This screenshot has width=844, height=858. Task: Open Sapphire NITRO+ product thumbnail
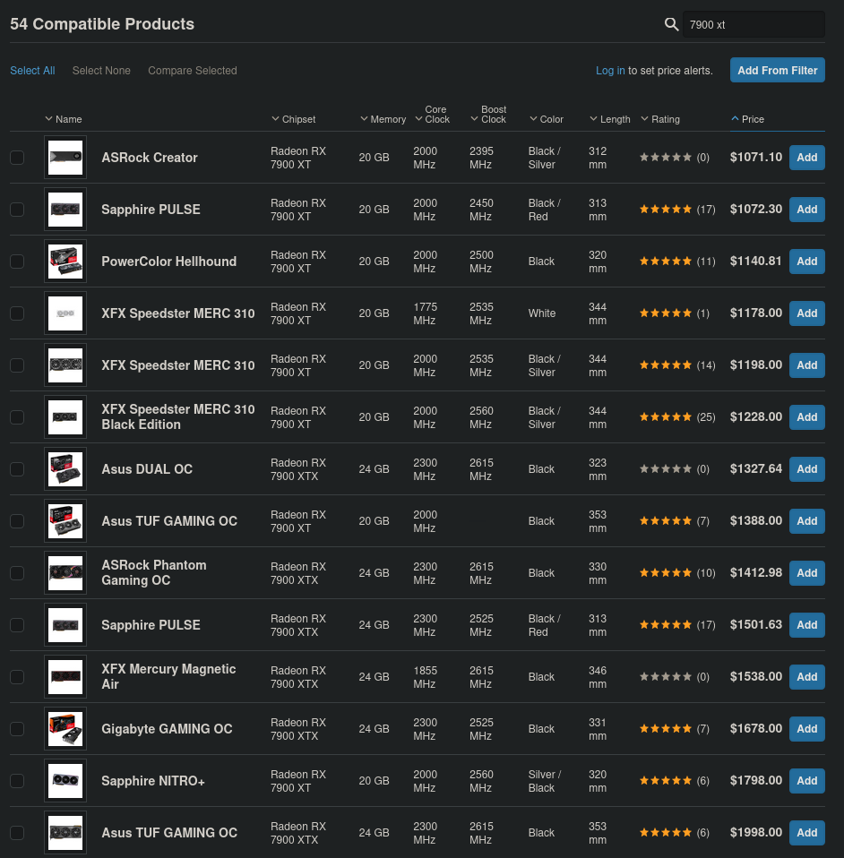(65, 781)
